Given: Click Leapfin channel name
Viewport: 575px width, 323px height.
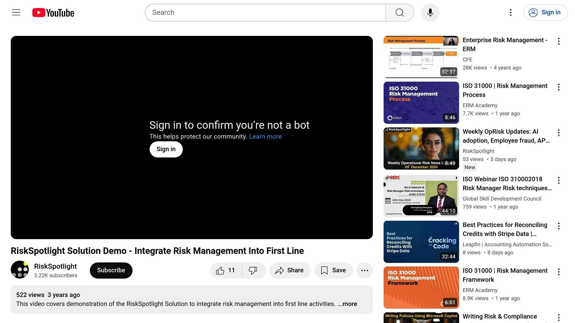Looking at the screenshot, I should click(507, 244).
